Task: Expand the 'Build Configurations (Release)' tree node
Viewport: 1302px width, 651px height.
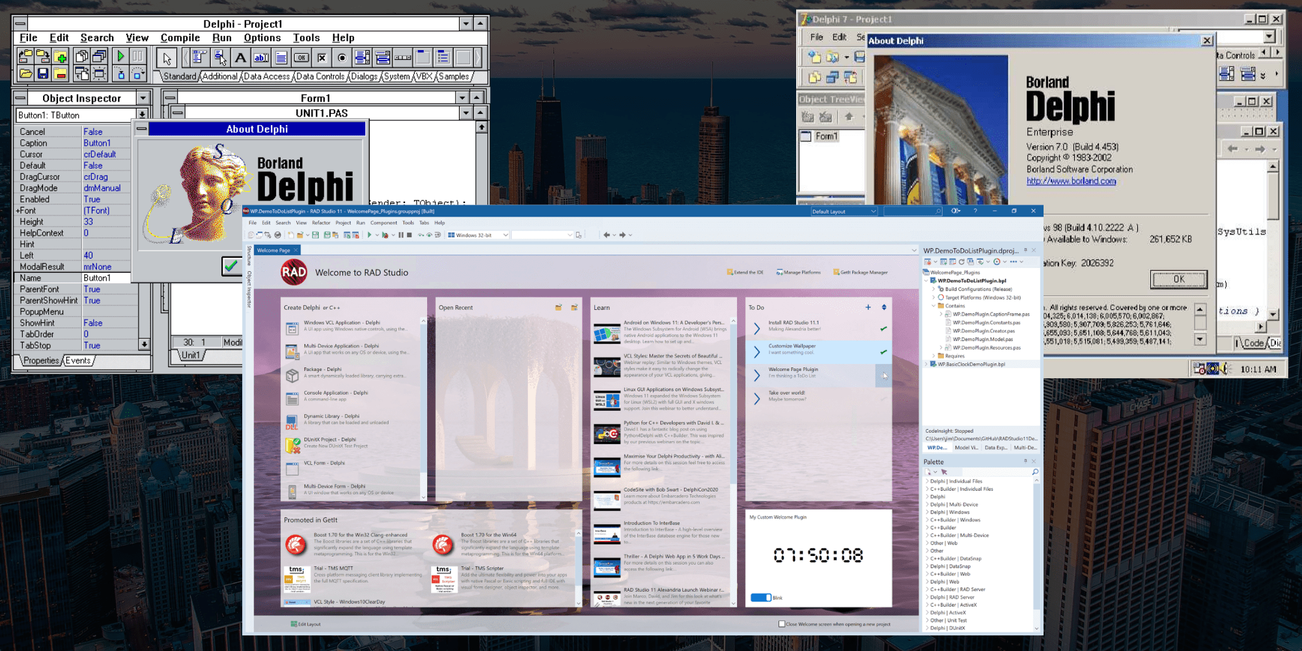Action: coord(934,289)
